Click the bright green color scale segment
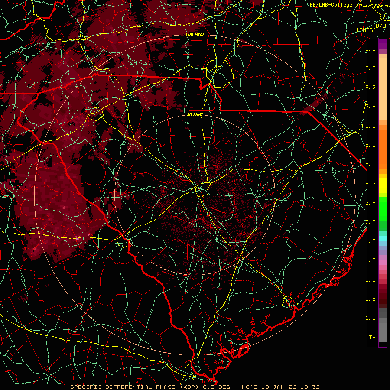This screenshot has height=390, width=390. pos(383,210)
